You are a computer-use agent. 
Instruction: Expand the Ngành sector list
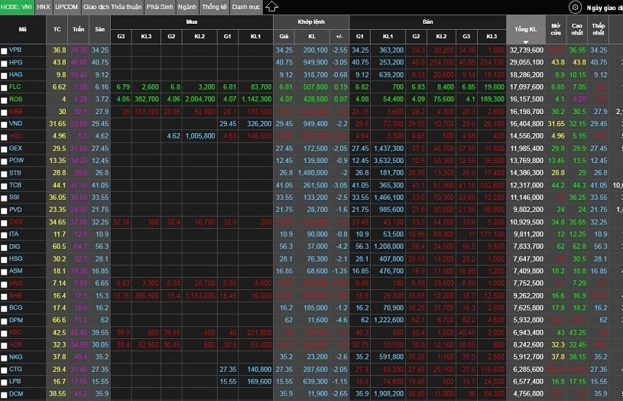click(x=187, y=7)
